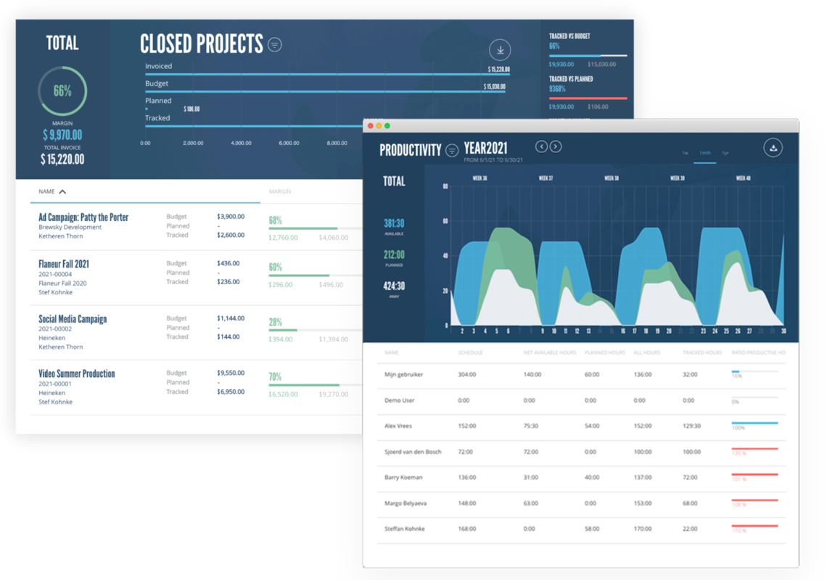Open the Flaneur Fall 2021 project
This screenshot has width=827, height=580.
point(63,264)
